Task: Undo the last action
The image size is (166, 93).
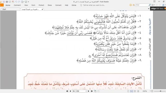Action: point(16,2)
